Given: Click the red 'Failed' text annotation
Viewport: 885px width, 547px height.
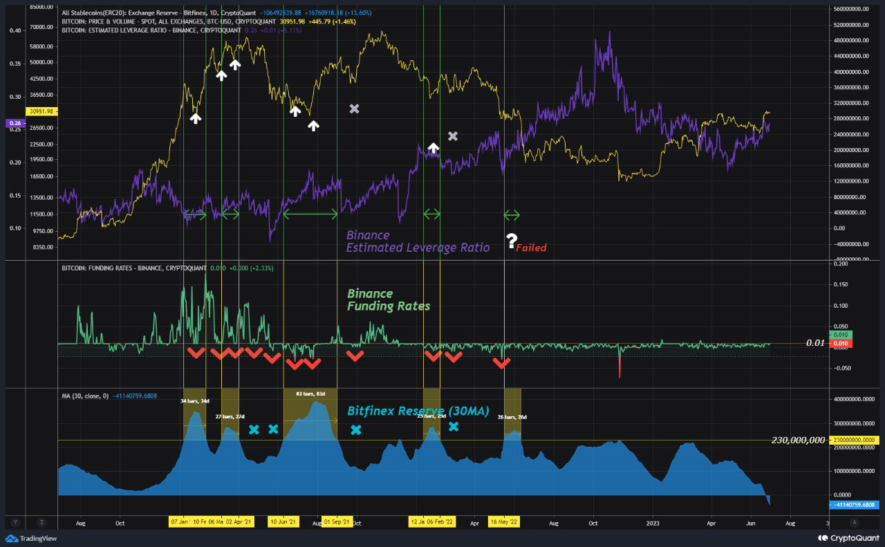Looking at the screenshot, I should coord(532,248).
